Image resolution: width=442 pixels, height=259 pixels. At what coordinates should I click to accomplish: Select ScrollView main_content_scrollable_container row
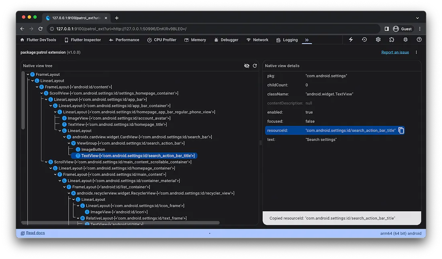pyautogui.click(x=120, y=162)
